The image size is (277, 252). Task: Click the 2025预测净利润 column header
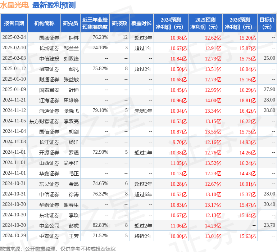click(x=205, y=23)
